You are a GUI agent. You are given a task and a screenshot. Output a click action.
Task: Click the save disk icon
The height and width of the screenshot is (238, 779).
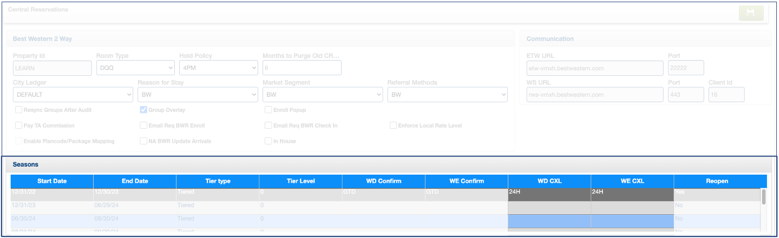coord(751,13)
